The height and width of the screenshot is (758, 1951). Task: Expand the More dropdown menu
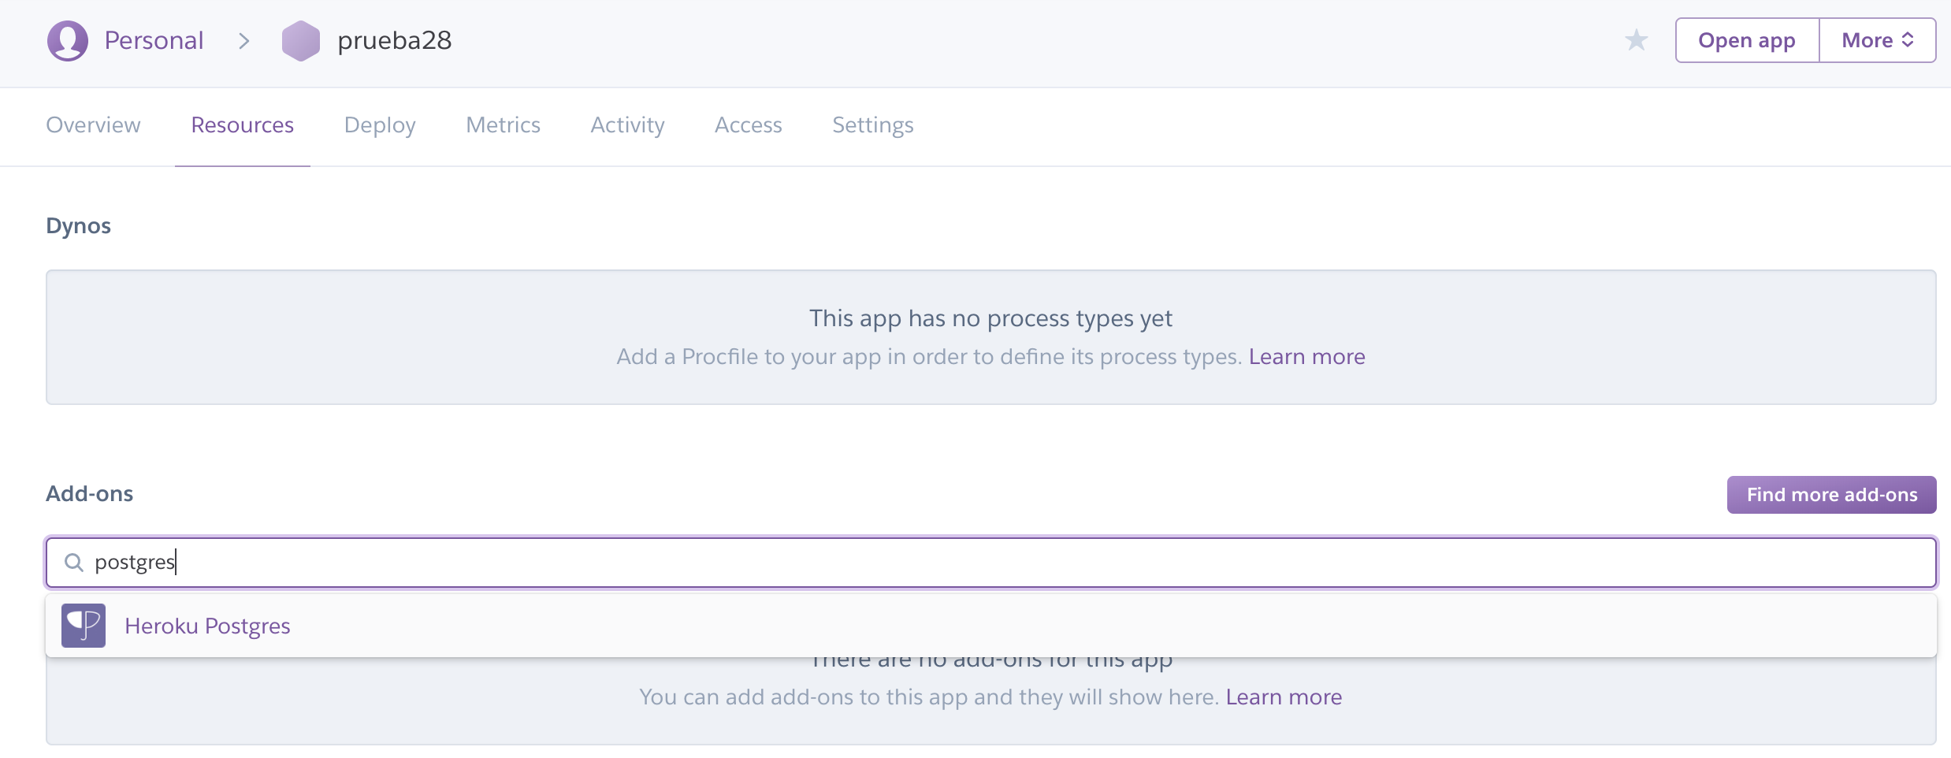coord(1877,40)
